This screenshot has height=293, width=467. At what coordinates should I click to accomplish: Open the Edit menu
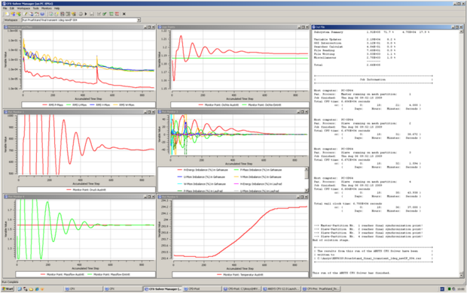pos(12,8)
